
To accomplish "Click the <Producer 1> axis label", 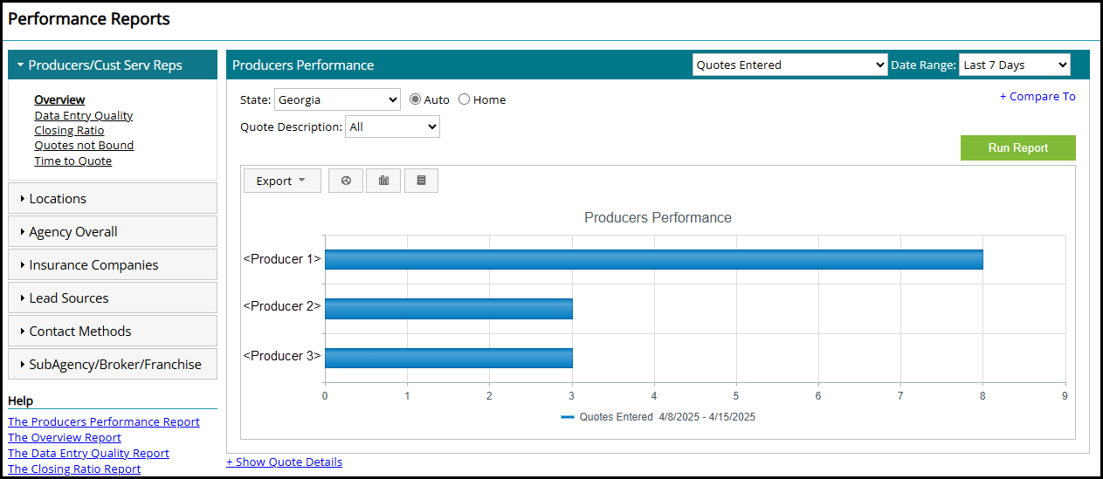I will coord(282,259).
